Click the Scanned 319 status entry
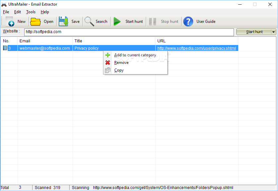 click(51, 187)
